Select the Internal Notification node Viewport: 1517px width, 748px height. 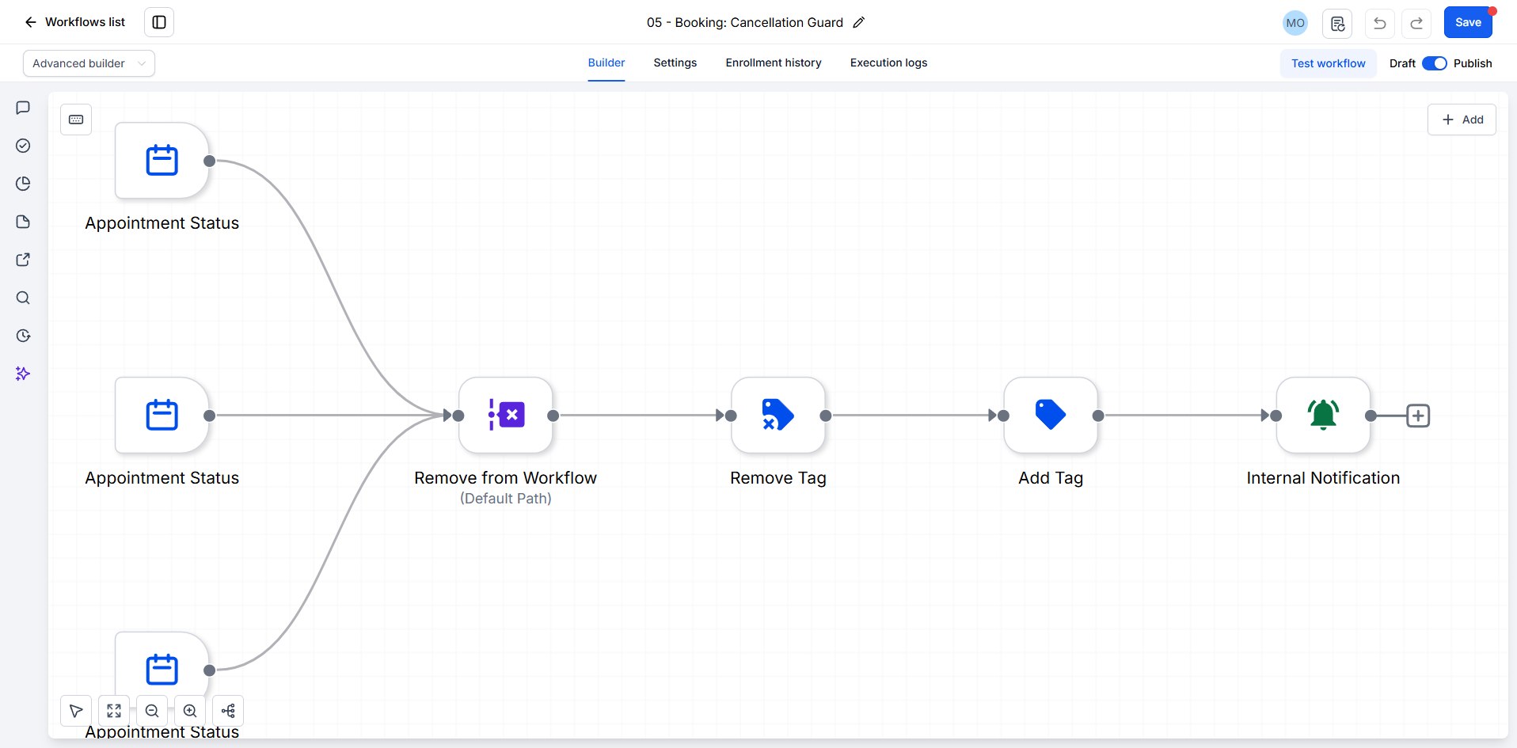pyautogui.click(x=1323, y=416)
